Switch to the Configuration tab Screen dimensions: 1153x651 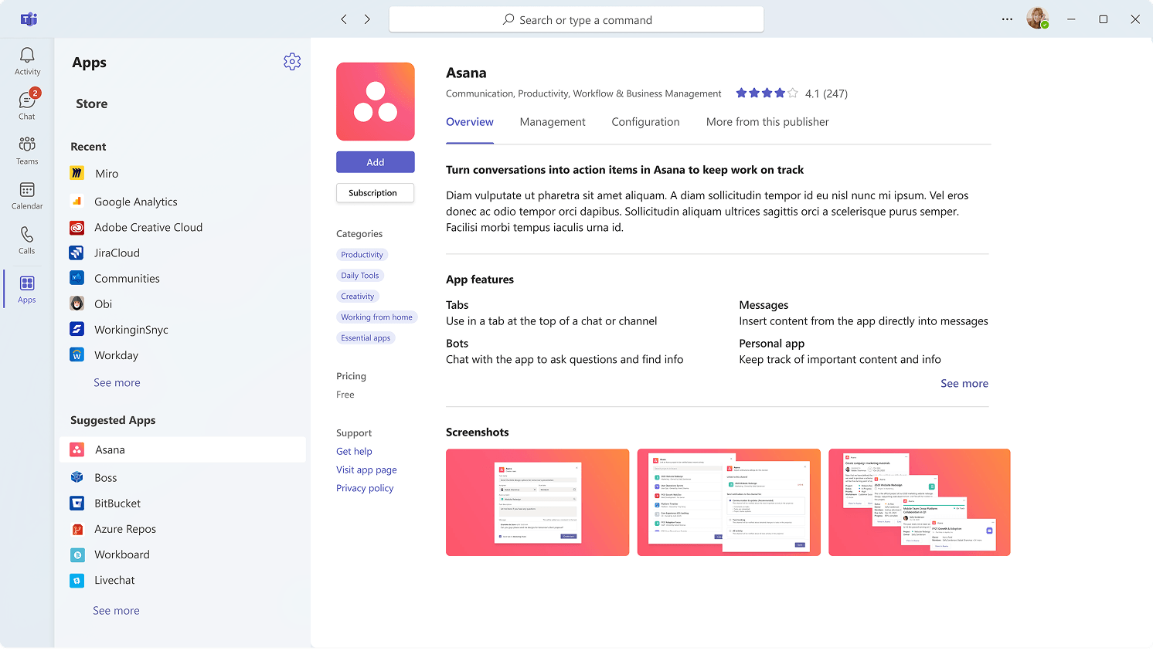645,122
